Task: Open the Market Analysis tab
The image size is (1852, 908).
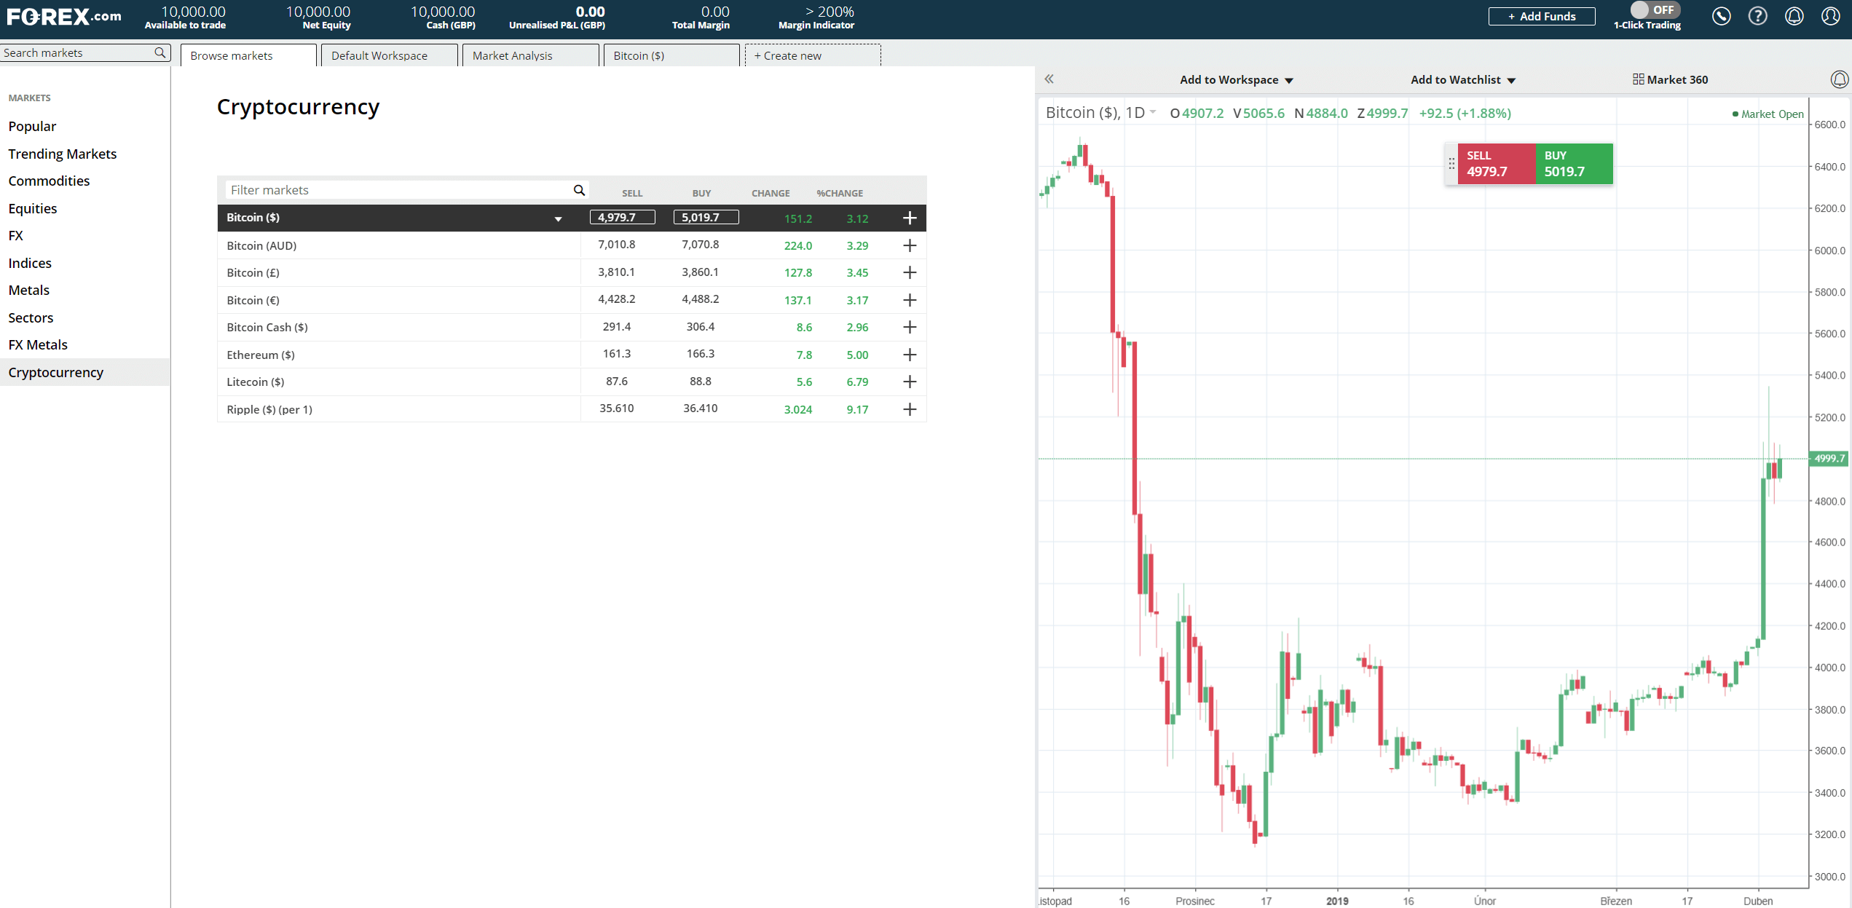Action: click(513, 55)
